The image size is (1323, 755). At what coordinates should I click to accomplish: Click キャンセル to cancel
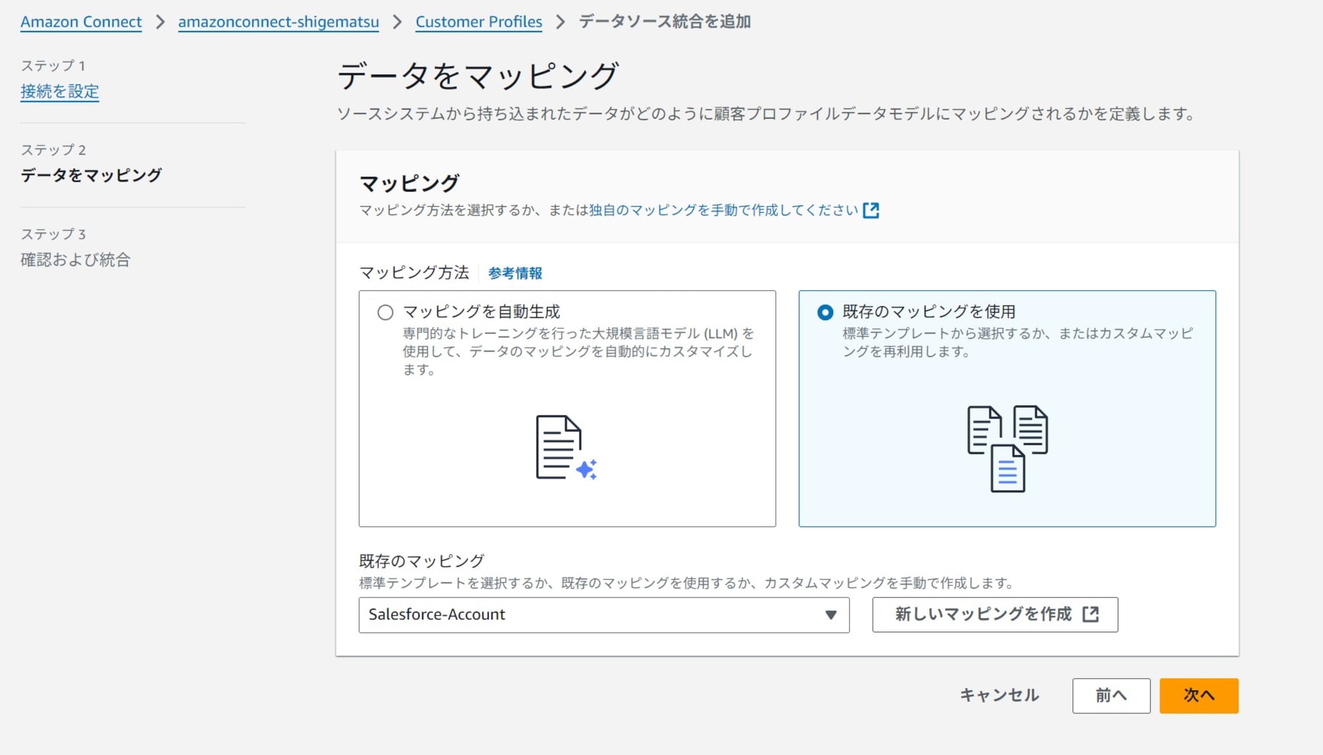(999, 695)
